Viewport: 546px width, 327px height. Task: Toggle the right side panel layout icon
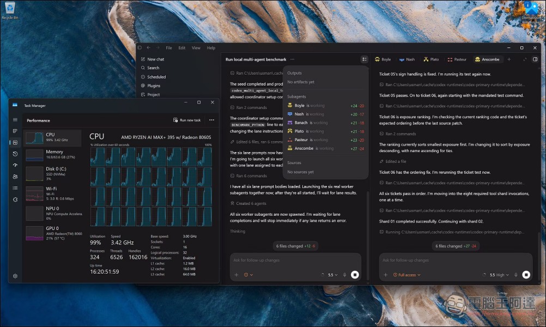pos(535,59)
